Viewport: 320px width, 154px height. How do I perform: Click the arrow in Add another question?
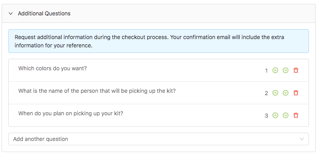pyautogui.click(x=302, y=139)
